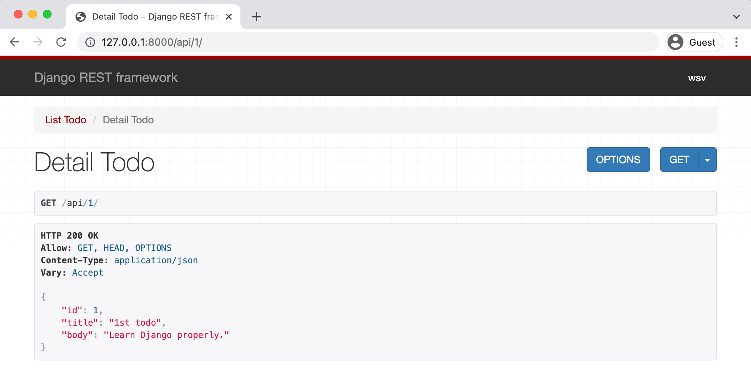Click the macOS green fullscreen button
This screenshot has width=751, height=388.
click(x=47, y=14)
